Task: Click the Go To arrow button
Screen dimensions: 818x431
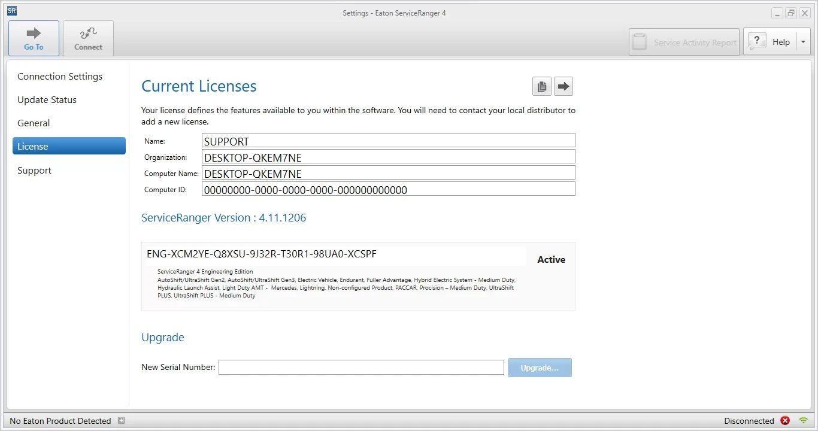Action: point(34,38)
